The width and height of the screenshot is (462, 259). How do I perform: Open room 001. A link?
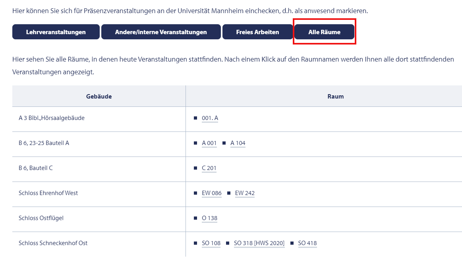pyautogui.click(x=210, y=118)
